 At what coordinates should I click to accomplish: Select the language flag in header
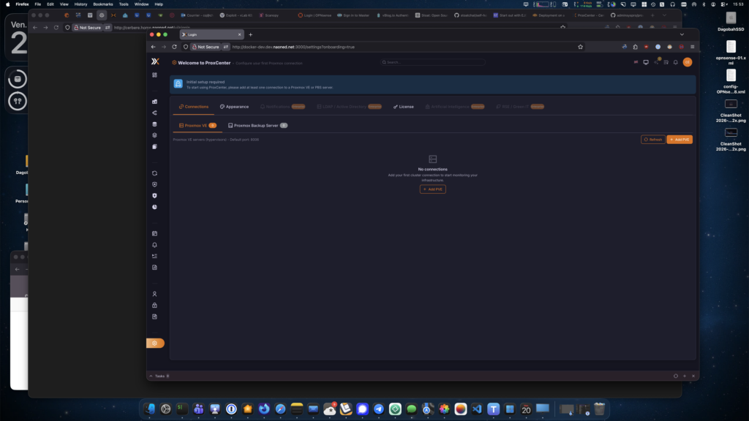pos(636,62)
